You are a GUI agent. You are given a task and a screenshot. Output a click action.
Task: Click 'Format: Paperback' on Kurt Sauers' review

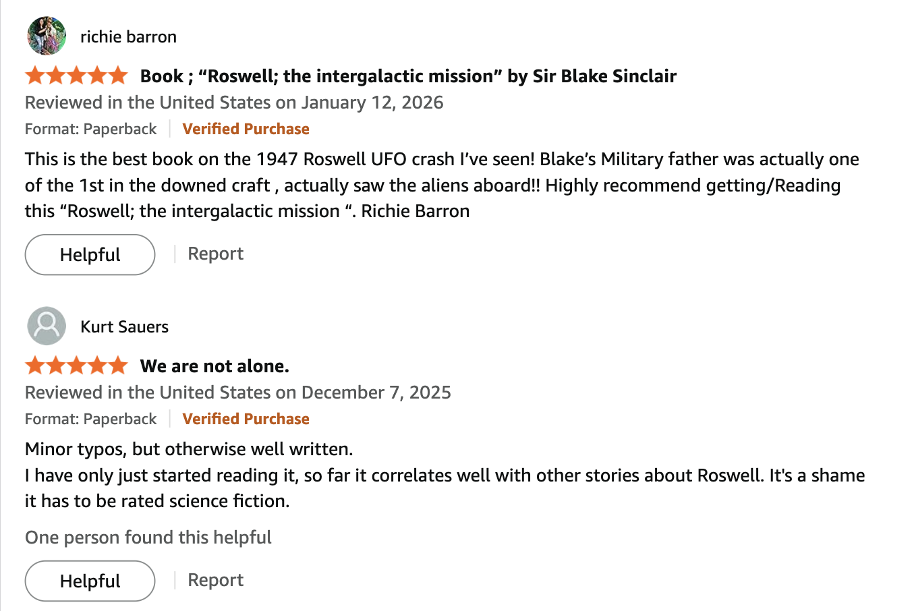tap(90, 419)
